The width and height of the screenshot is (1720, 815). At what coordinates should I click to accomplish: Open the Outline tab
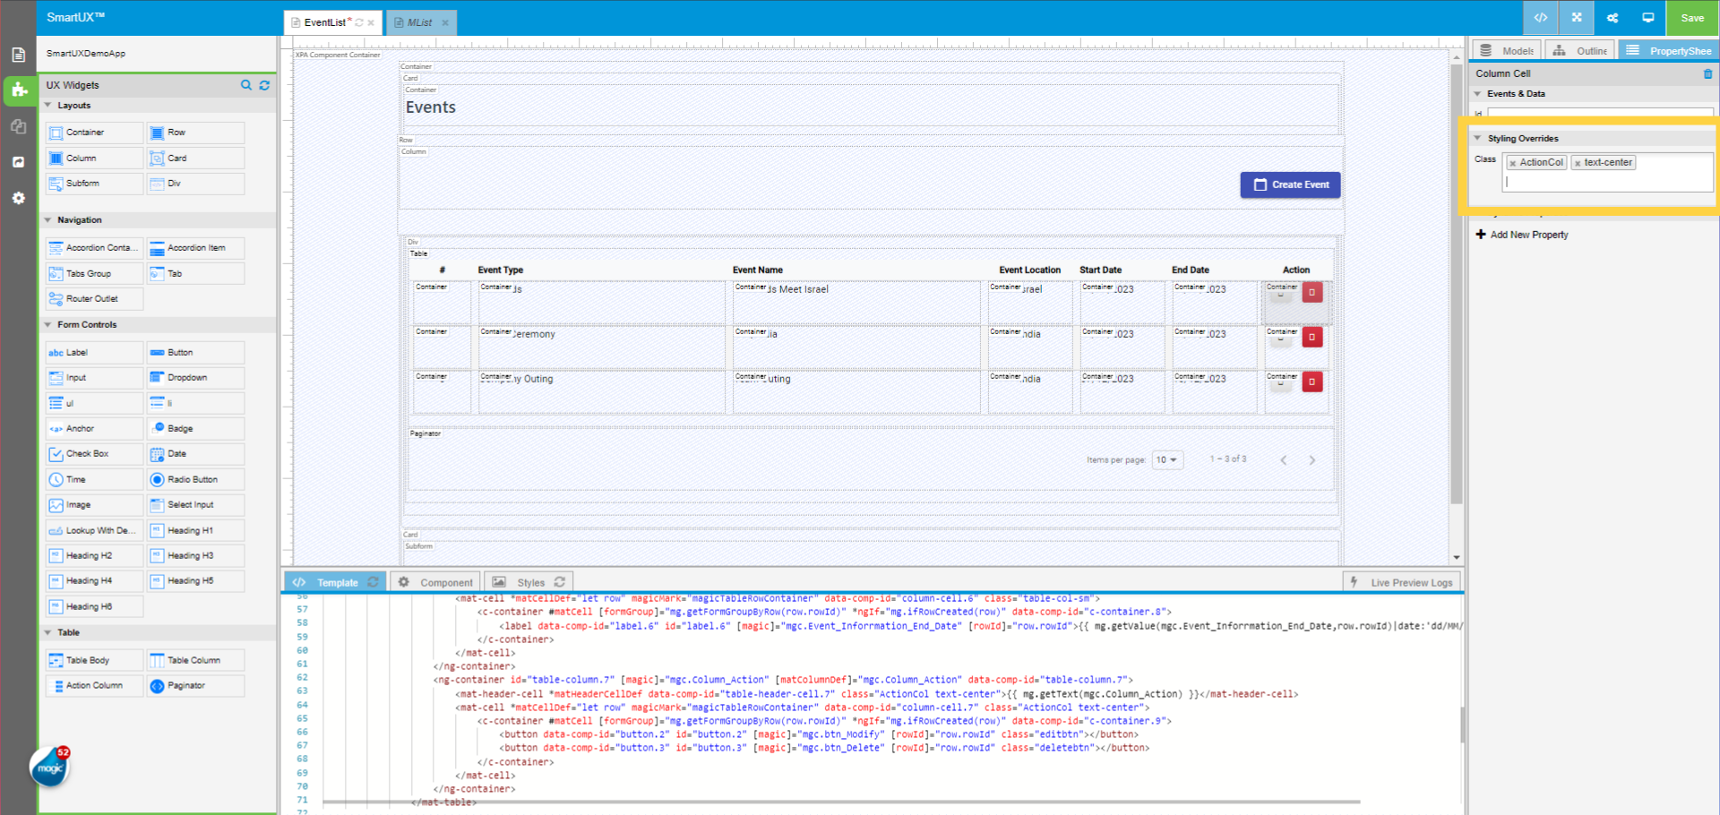1582,51
